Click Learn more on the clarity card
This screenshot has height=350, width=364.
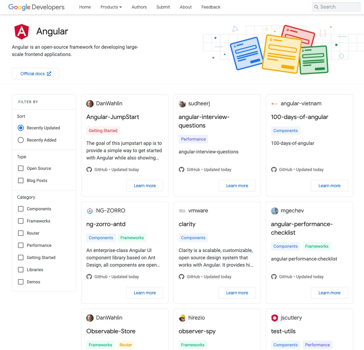tap(237, 292)
